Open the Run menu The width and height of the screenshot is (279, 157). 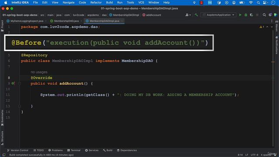(x=120, y=3)
